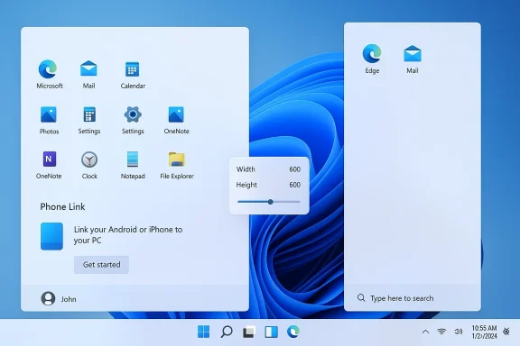The image size is (520, 346).
Task: Click Get started under Phone Link
Action: pyautogui.click(x=101, y=265)
